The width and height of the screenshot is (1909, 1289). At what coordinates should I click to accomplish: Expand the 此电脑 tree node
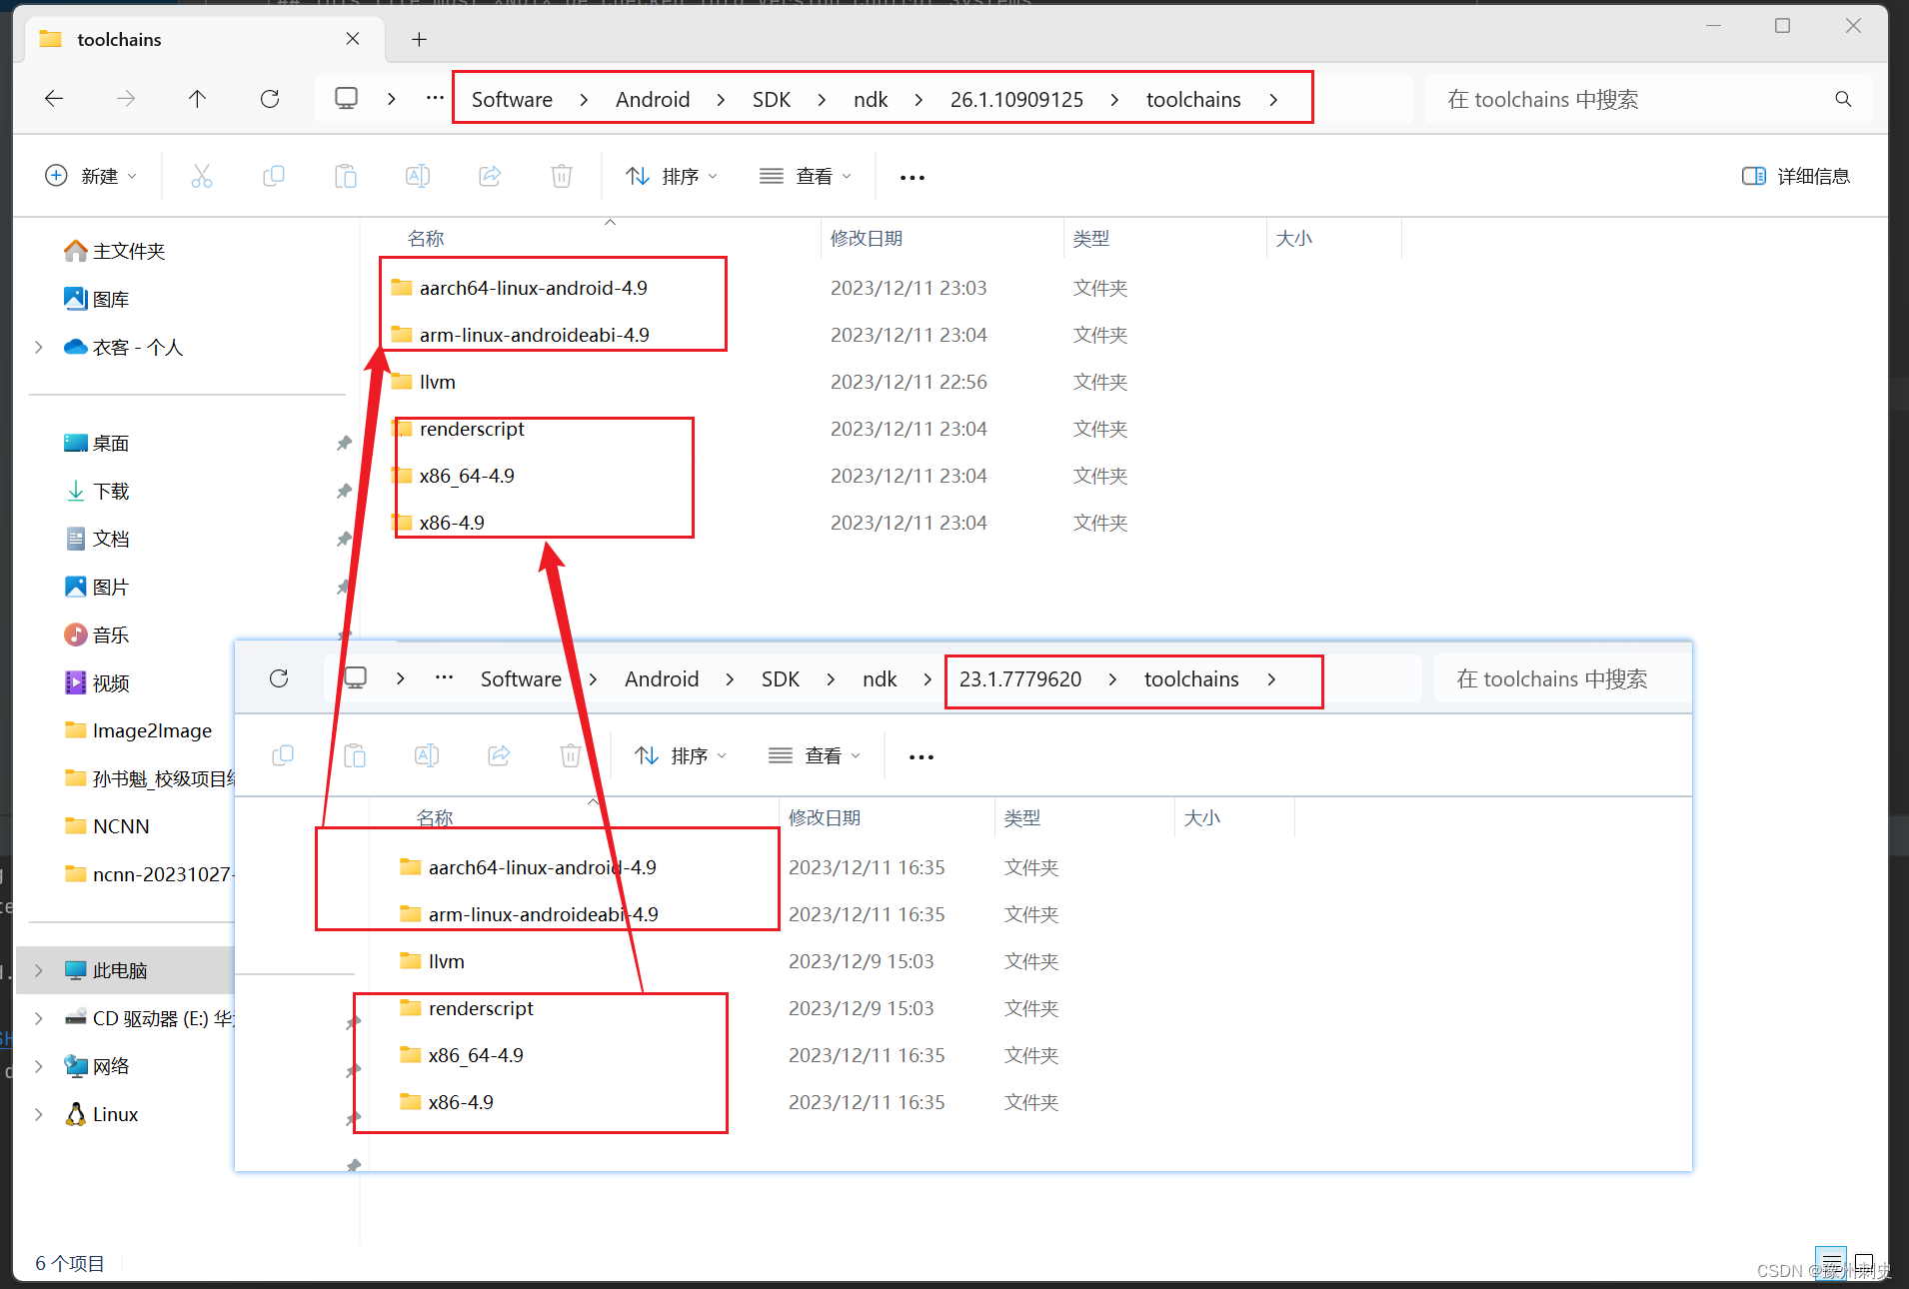(x=39, y=970)
